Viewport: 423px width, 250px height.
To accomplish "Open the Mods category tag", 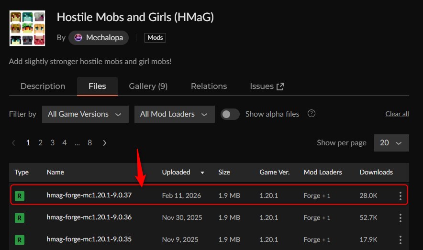I will [155, 38].
